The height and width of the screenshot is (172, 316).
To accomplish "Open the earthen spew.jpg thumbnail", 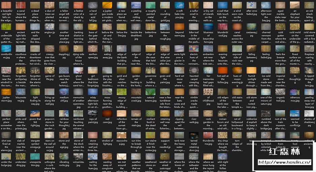I will pyautogui.click(x=93, y=48).
